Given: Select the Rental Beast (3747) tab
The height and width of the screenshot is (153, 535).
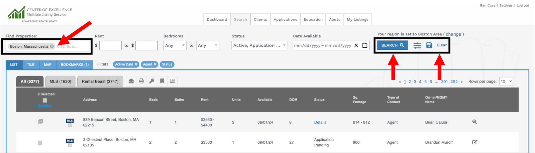Looking at the screenshot, I should click(x=100, y=81).
